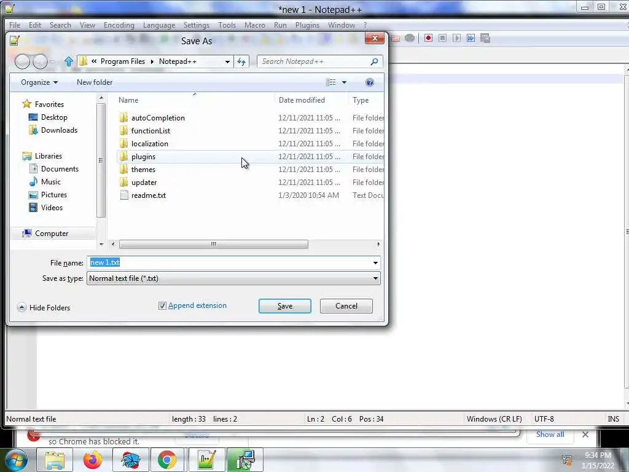Collapse with Hide Folders toggle
The width and height of the screenshot is (629, 472).
[x=44, y=308]
